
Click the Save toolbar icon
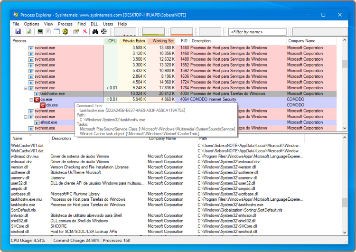point(18,31)
